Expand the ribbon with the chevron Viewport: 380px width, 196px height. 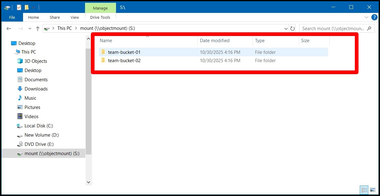[x=366, y=18]
